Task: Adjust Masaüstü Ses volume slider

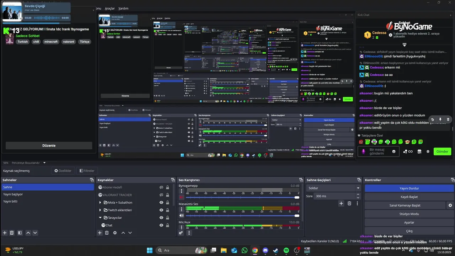Action: (297, 215)
